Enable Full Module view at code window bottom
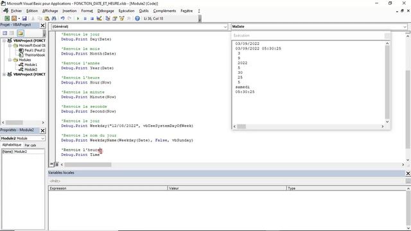411x231 pixels. pyautogui.click(x=56, y=164)
